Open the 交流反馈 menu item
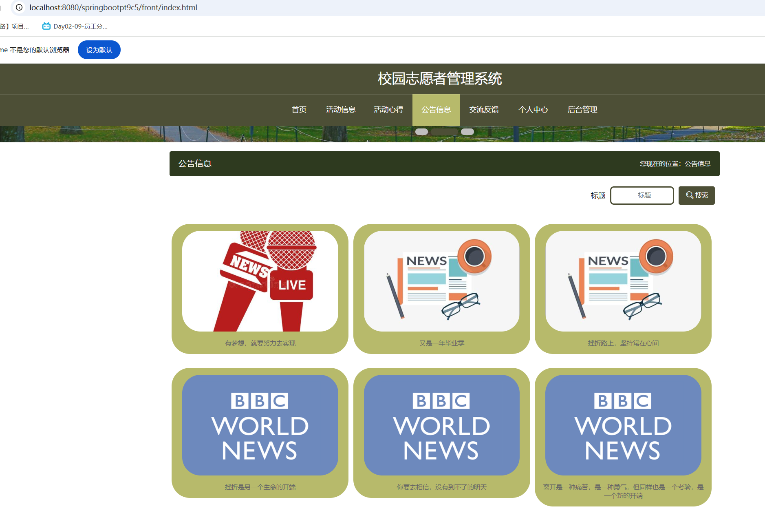 point(484,110)
